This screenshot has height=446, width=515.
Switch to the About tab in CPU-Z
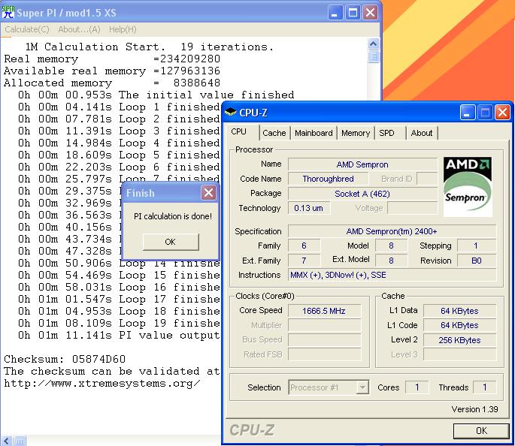click(x=422, y=133)
